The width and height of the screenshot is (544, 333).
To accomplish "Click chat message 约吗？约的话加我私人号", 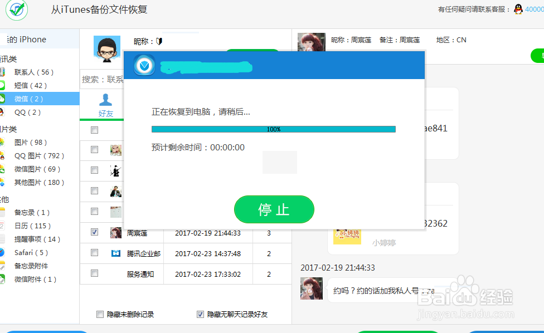I will click(383, 291).
